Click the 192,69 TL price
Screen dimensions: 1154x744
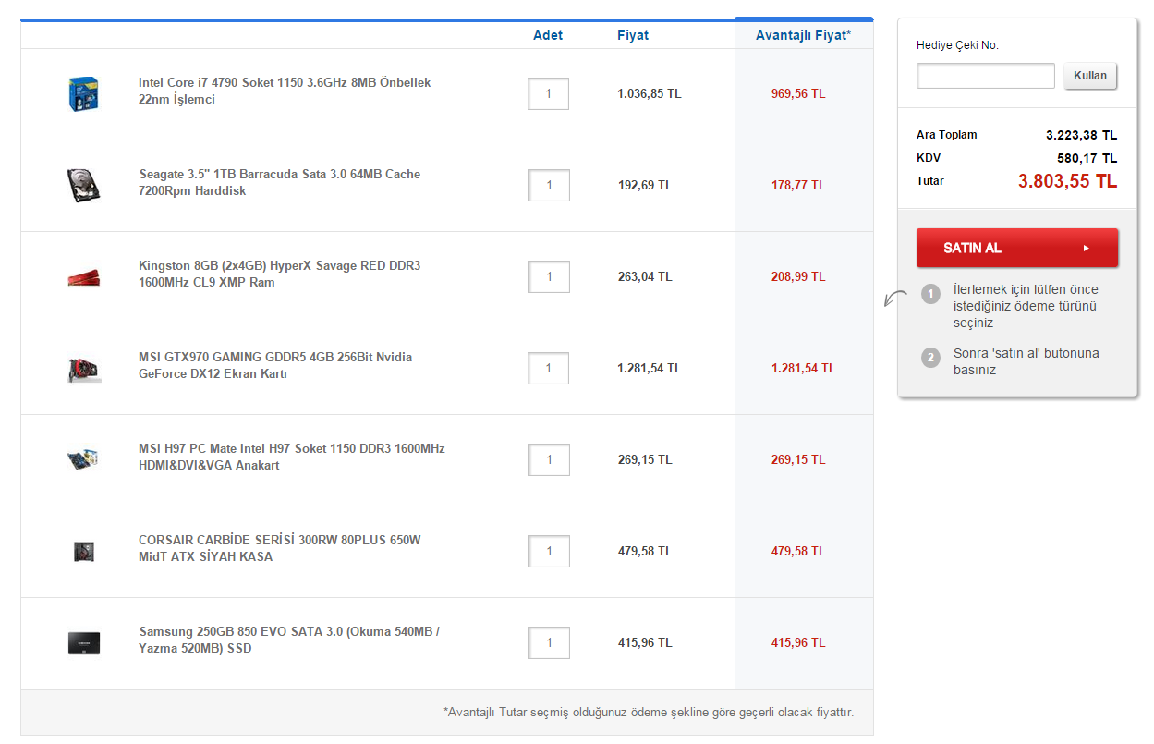click(645, 186)
